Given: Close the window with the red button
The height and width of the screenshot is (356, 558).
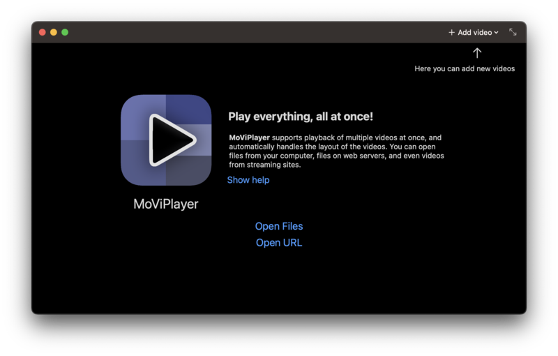Looking at the screenshot, I should [x=43, y=32].
